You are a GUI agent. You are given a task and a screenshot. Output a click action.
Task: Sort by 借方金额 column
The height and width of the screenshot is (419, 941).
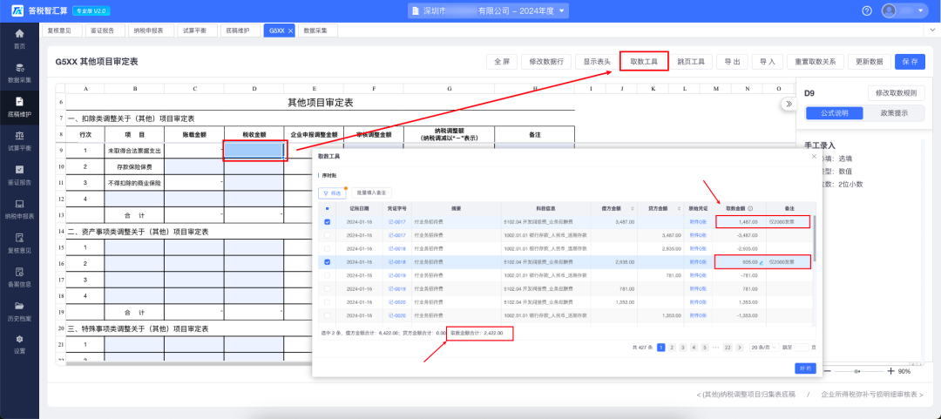point(632,208)
